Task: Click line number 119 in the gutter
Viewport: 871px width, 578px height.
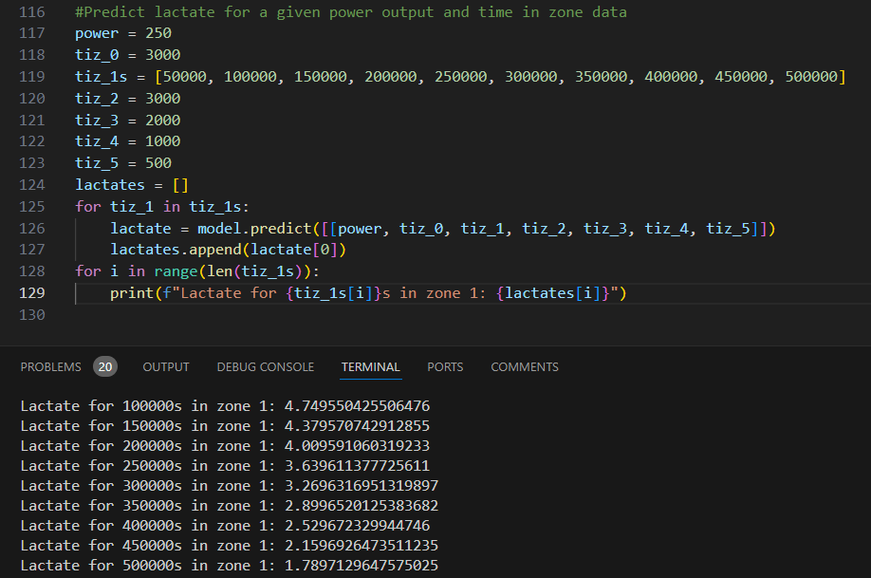Action: tap(31, 77)
